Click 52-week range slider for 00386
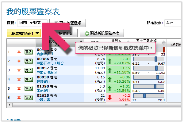 click(x=156, y=59)
